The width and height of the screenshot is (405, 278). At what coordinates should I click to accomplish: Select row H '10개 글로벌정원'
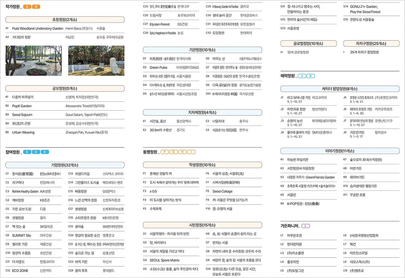309,52
